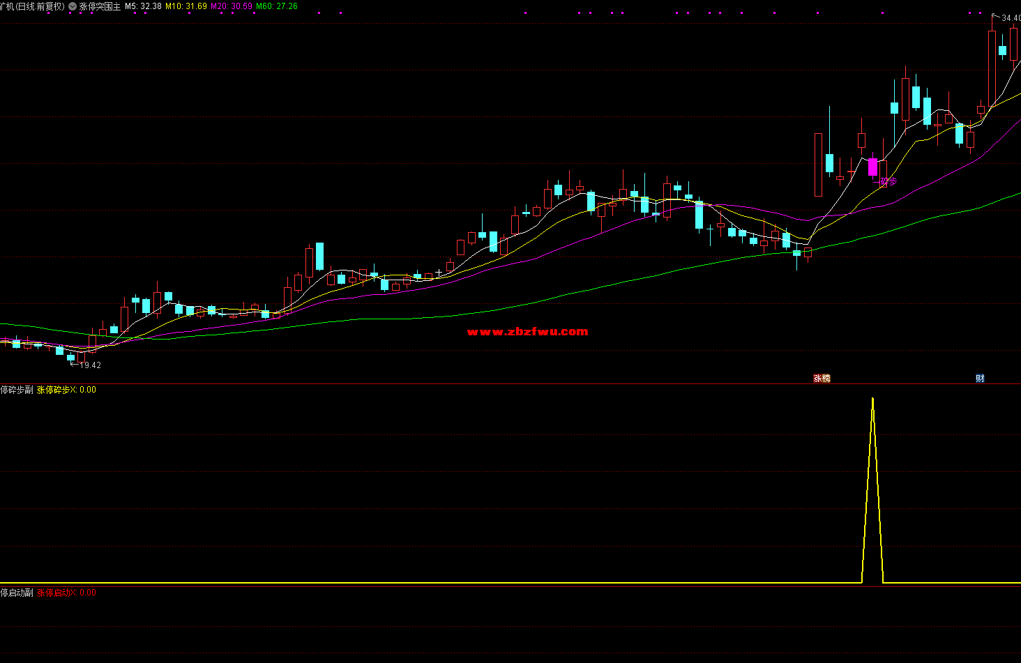
Task: Click the yellow 张停碎步X: 0.00 value label
Action: coord(66,390)
